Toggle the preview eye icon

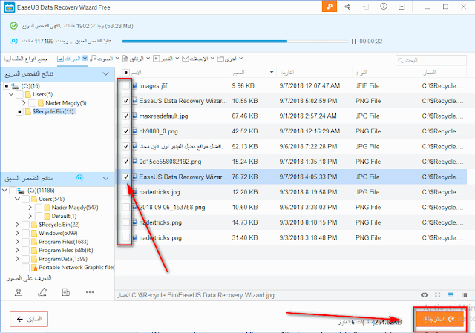coord(425,295)
